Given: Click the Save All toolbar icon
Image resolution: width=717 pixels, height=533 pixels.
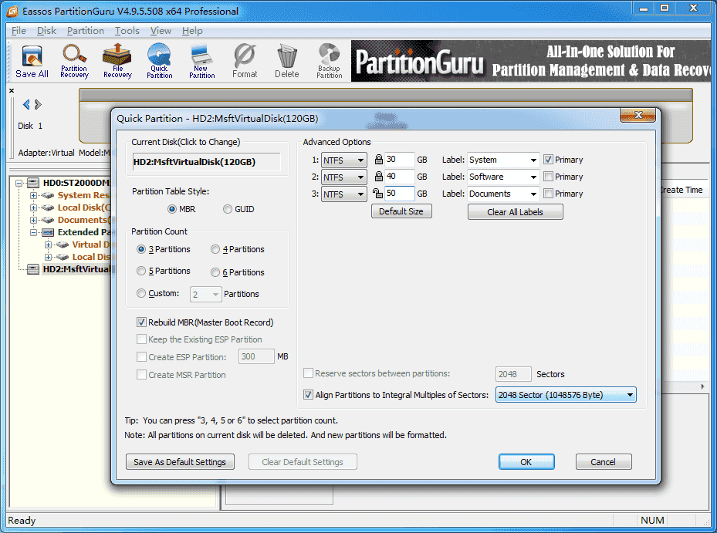Looking at the screenshot, I should click(x=32, y=61).
